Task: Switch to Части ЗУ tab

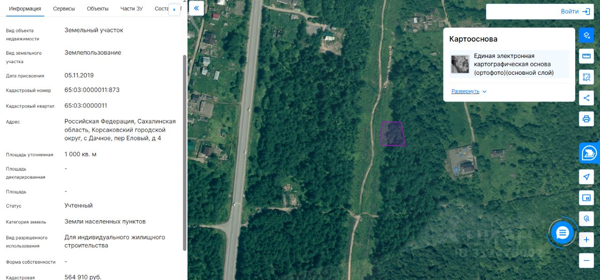Action: (132, 9)
